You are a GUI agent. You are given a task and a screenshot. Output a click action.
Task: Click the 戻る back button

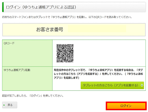10,105
